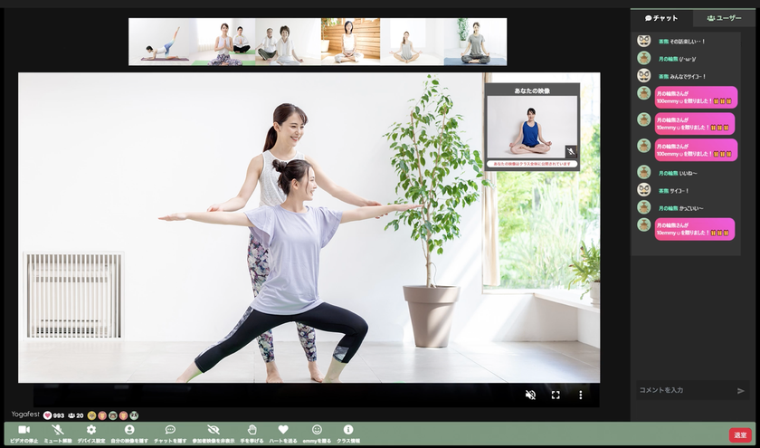Select the チャット tab
The image size is (760, 448).
click(661, 18)
